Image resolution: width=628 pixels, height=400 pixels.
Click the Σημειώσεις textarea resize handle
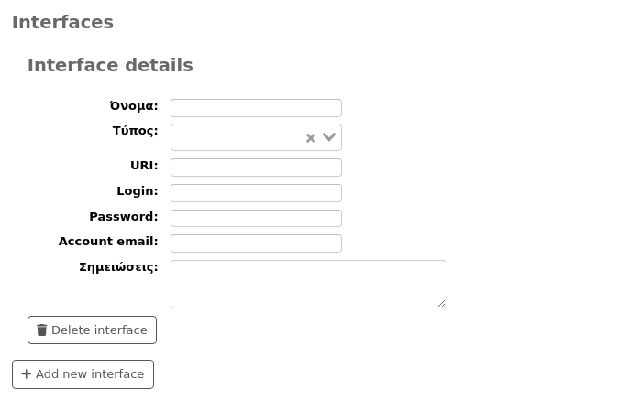pyautogui.click(x=441, y=303)
